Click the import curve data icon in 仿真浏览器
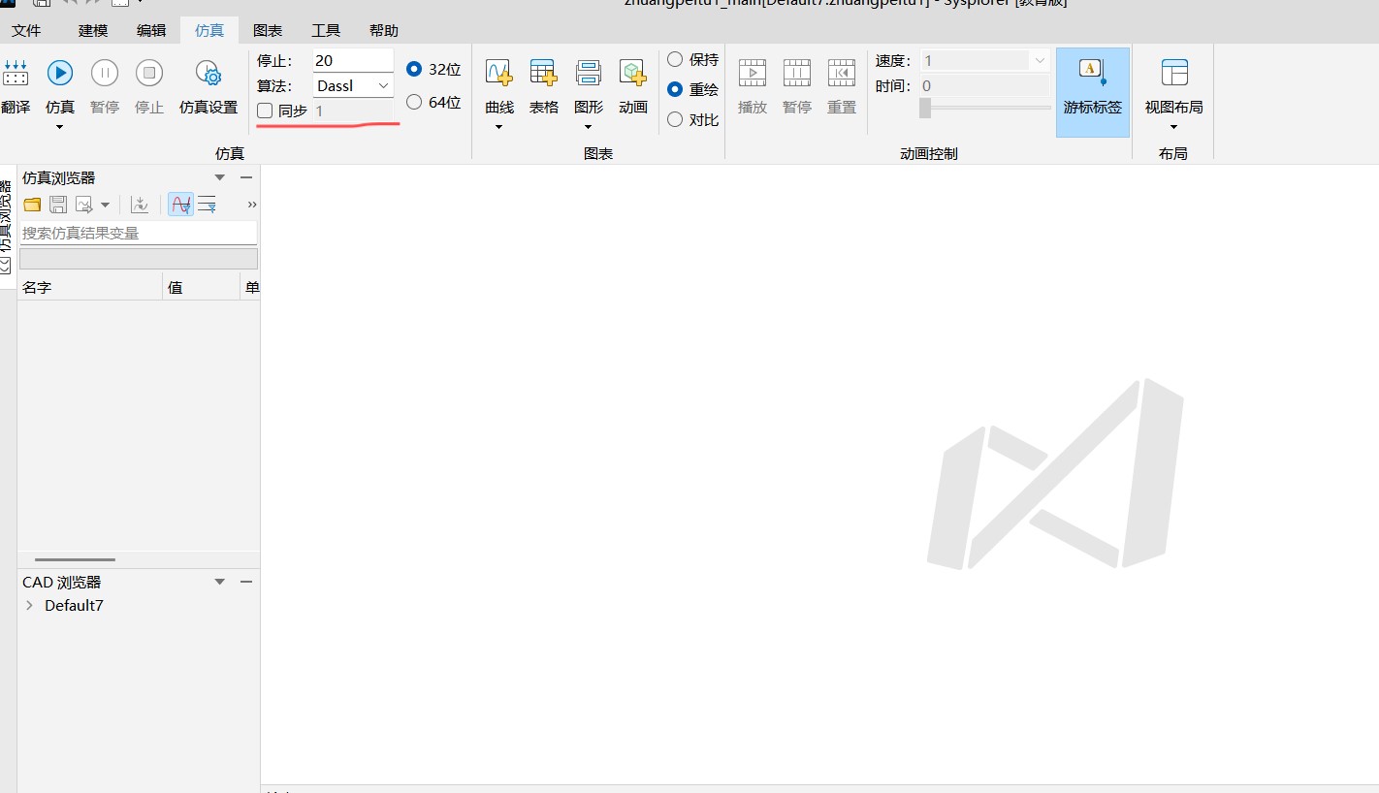The image size is (1379, 793). 140,205
